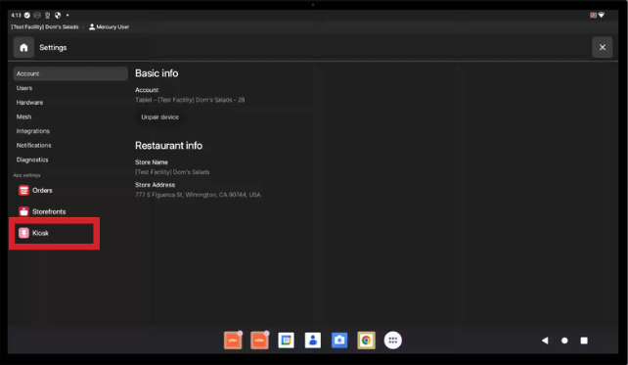Image resolution: width=628 pixels, height=365 pixels.
Task: Launch the orange app next to the Calendar icon
Action: (x=259, y=341)
